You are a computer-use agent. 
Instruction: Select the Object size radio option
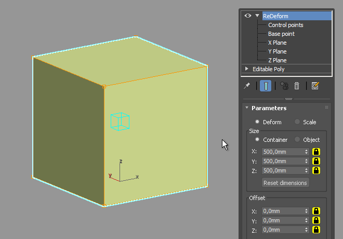coord(297,139)
